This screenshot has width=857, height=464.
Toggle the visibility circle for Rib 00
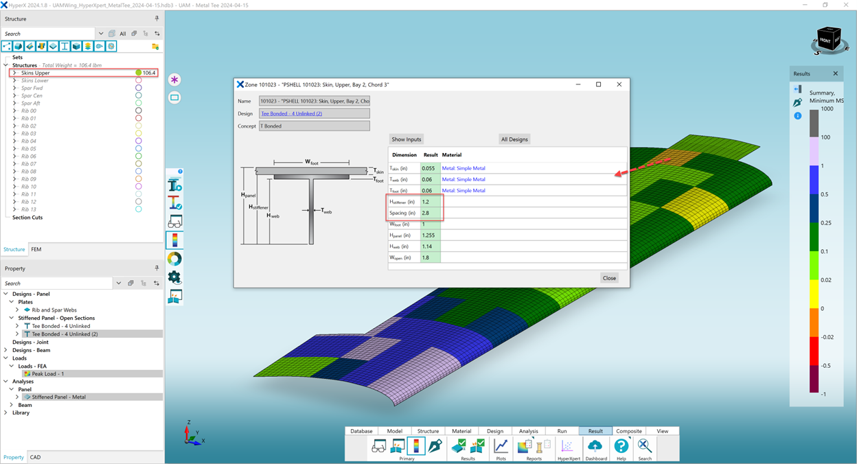coord(138,111)
